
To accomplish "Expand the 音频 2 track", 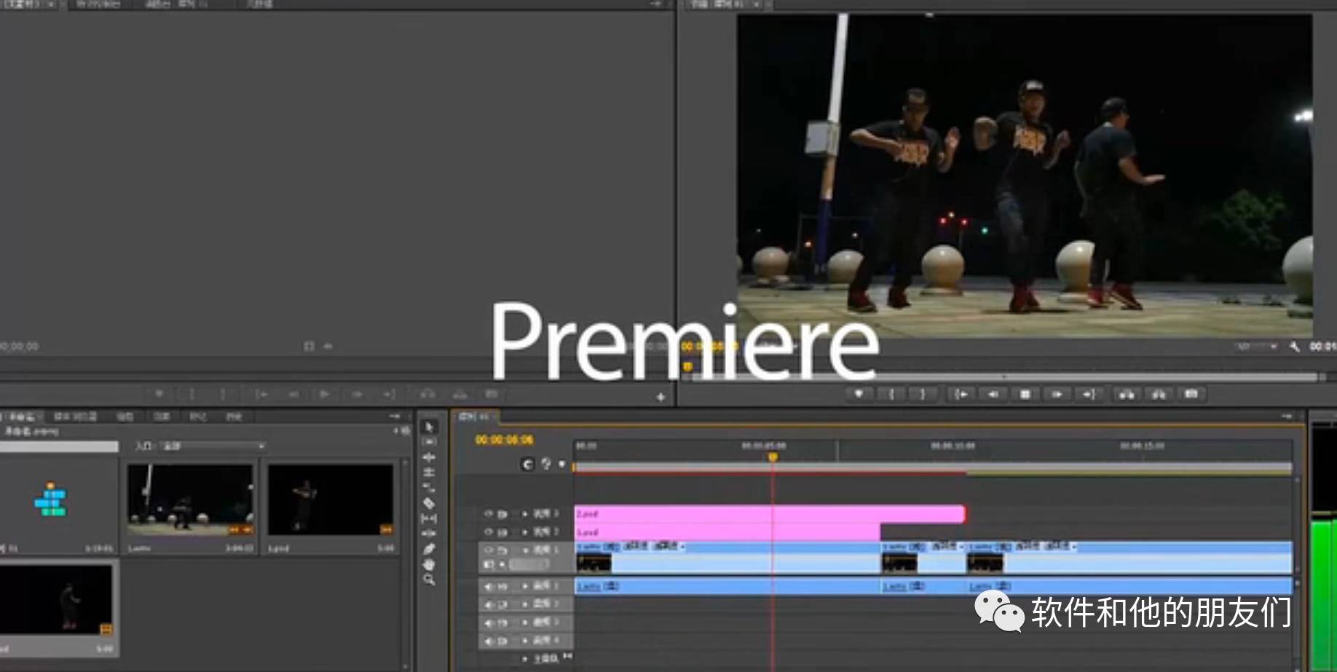I will pos(524,604).
